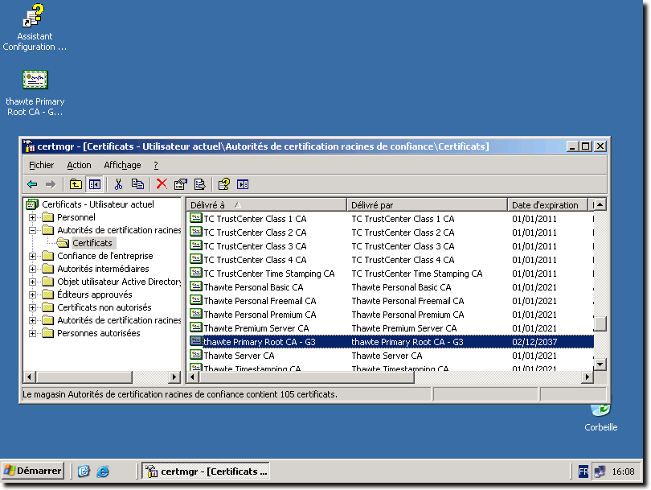Image resolution: width=651 pixels, height=490 pixels.
Task: Open Properties via the toolbar icon
Action: pos(181,184)
